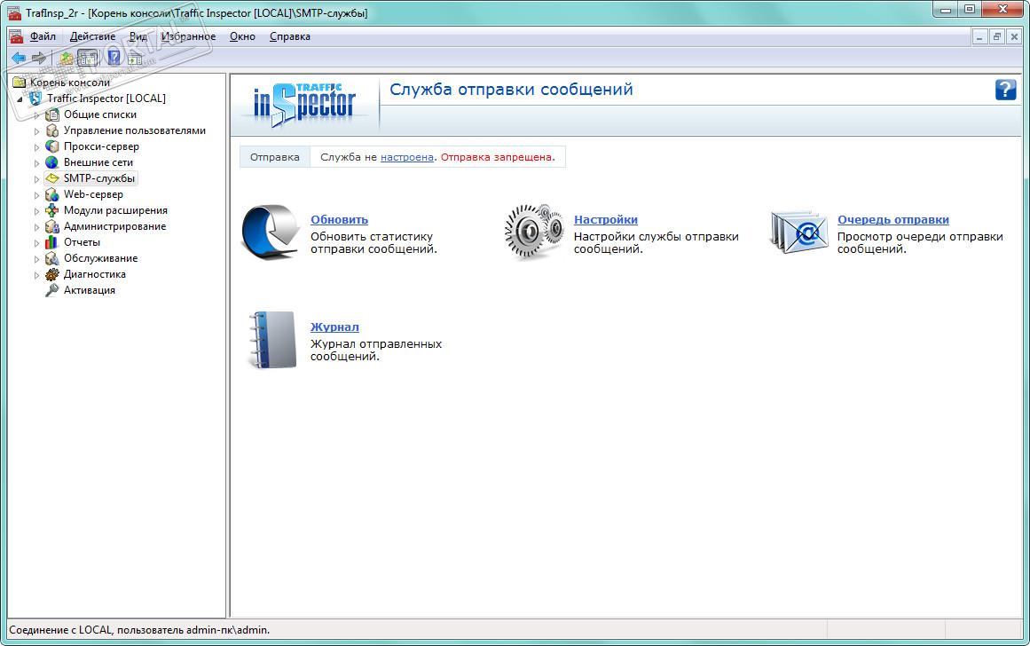Click the Общие списки icon
The height and width of the screenshot is (646, 1030).
click(51, 114)
